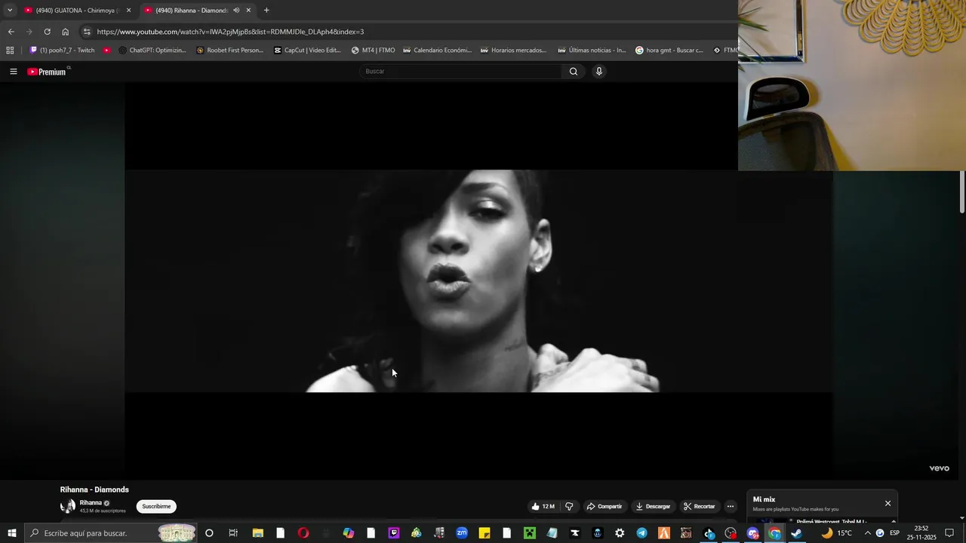This screenshot has height=543, width=966.
Task: Open Twitch app from taskbar
Action: click(x=393, y=533)
